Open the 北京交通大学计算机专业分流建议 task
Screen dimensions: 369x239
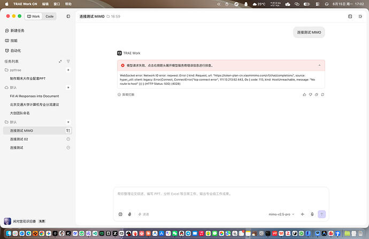click(34, 105)
